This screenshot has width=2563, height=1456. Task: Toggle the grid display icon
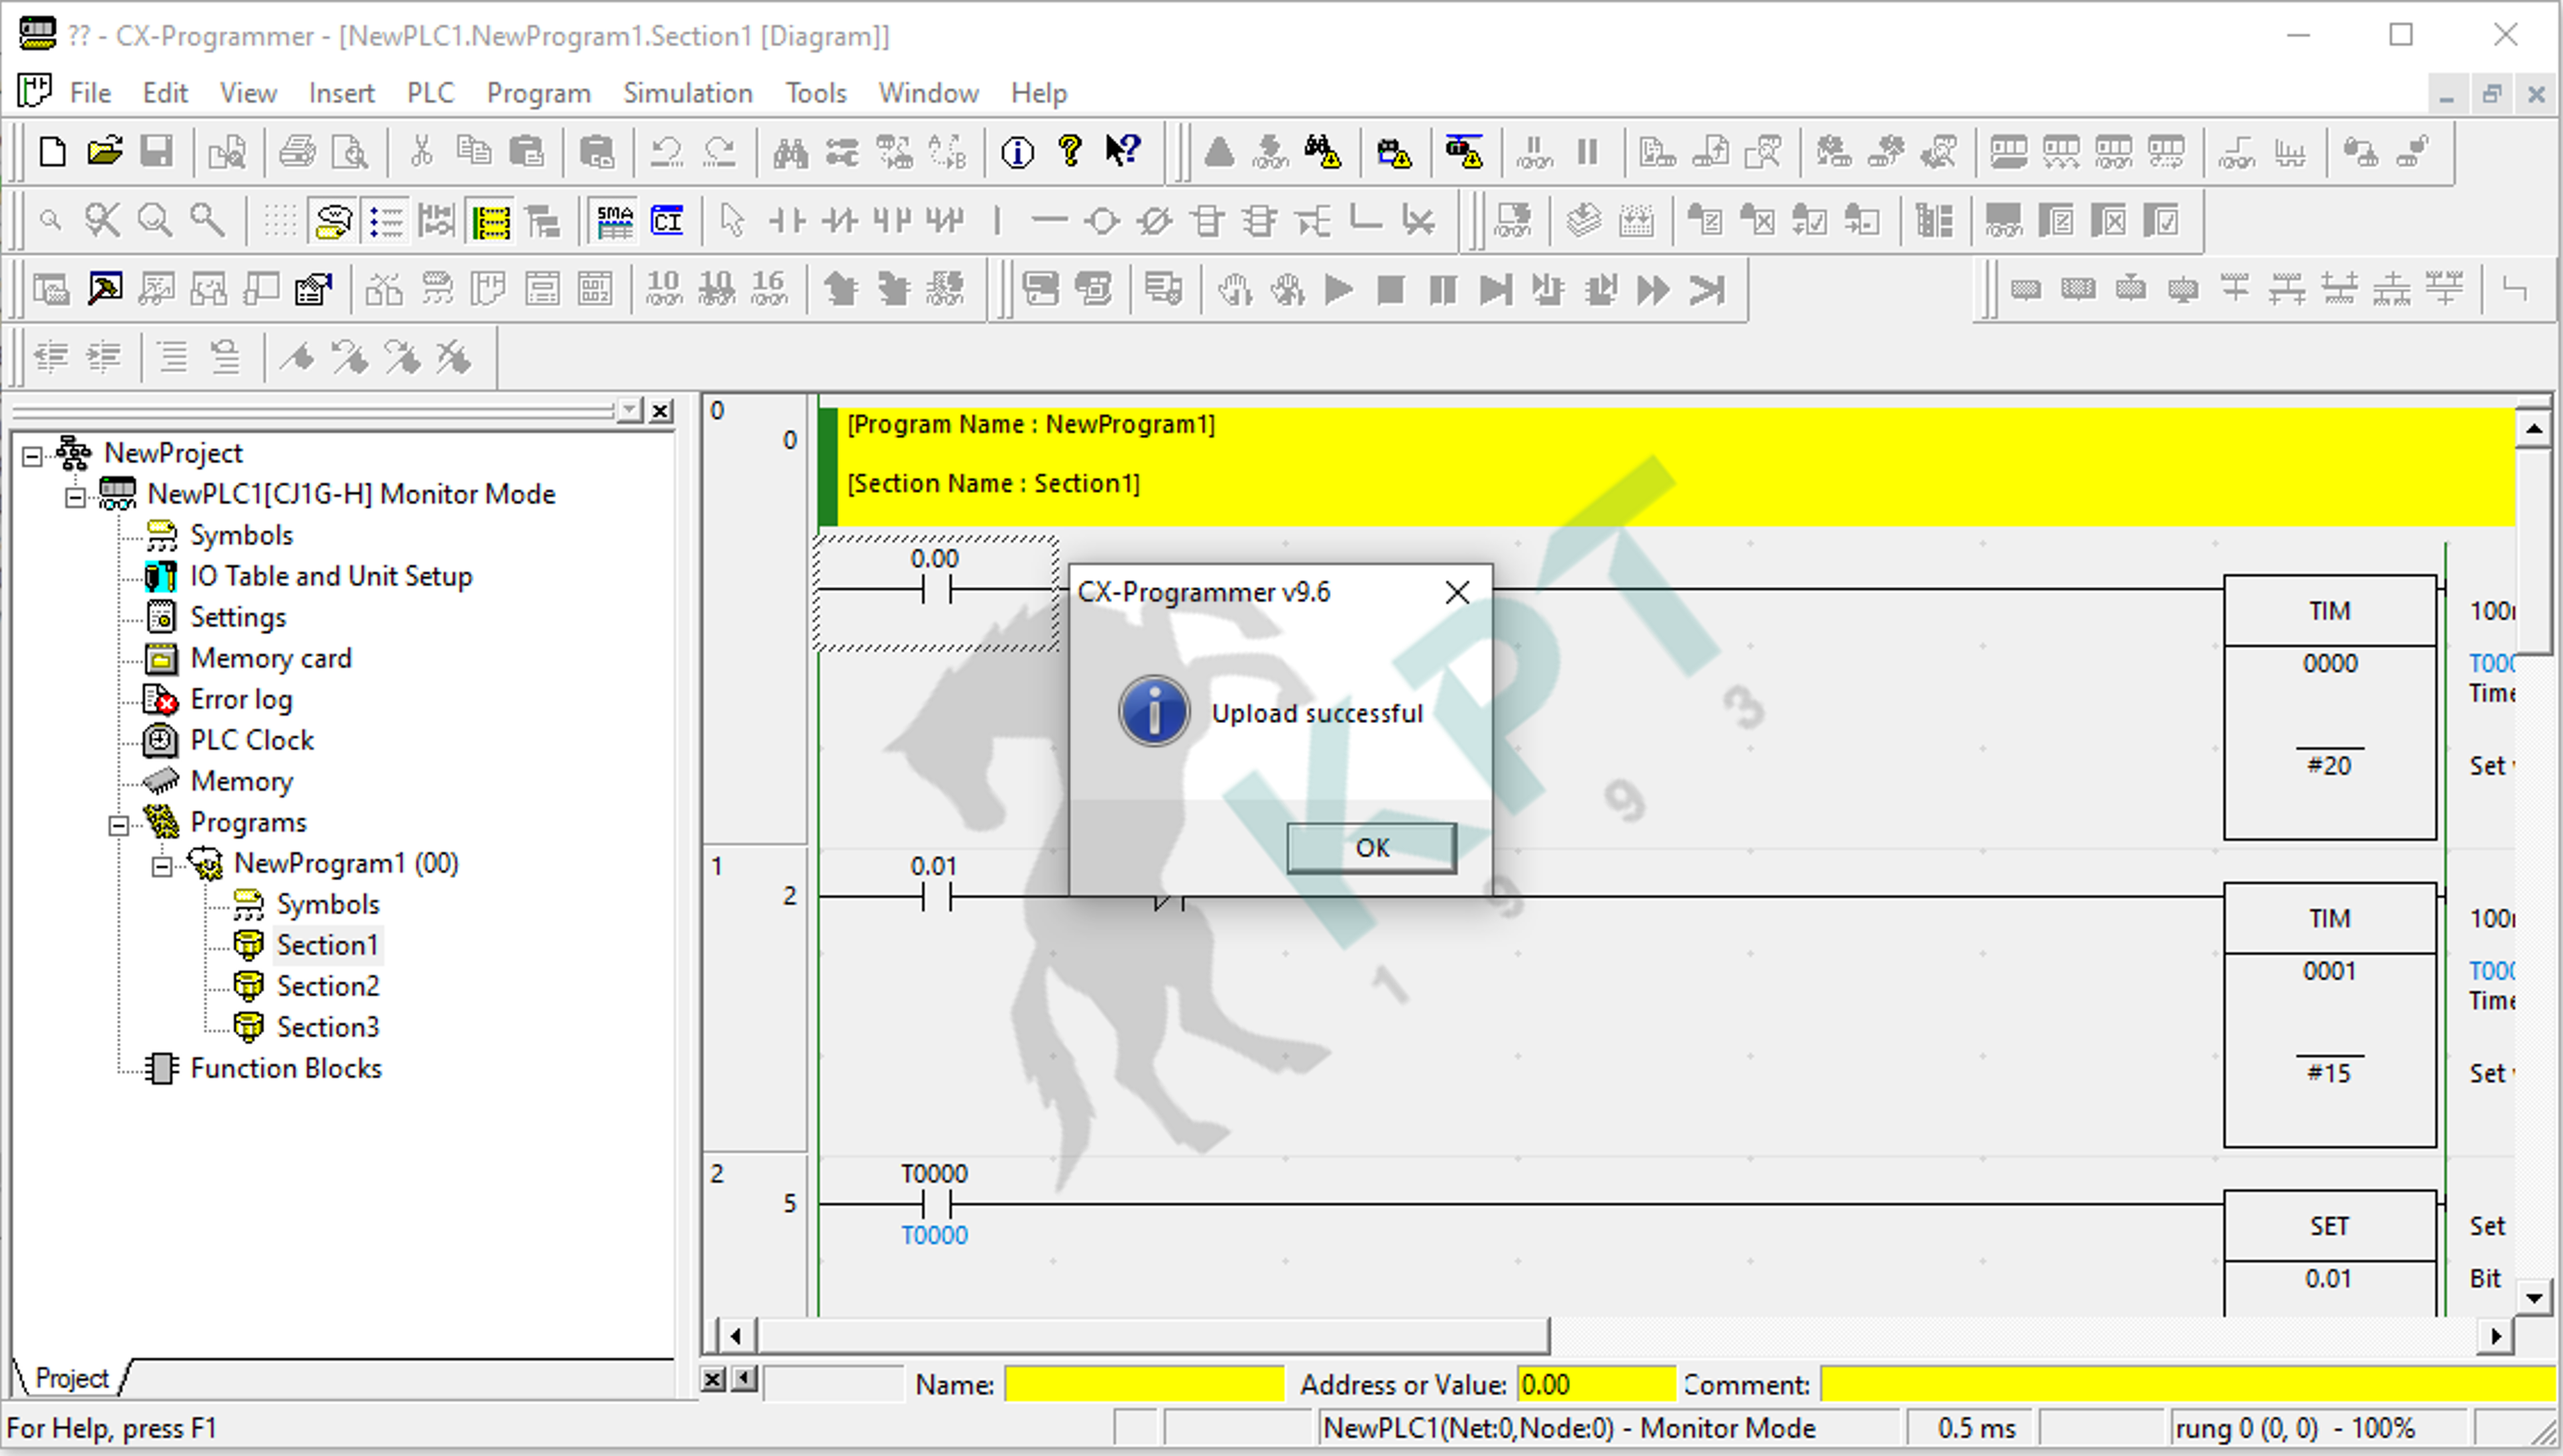(280, 220)
